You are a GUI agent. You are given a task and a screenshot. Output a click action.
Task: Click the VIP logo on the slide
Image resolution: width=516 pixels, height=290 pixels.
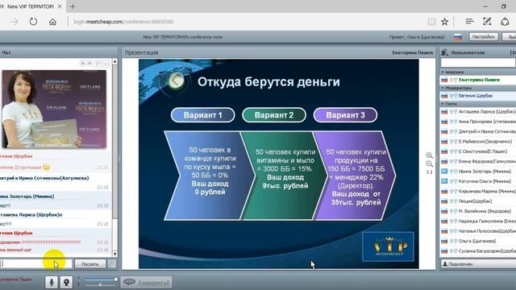coord(388,246)
